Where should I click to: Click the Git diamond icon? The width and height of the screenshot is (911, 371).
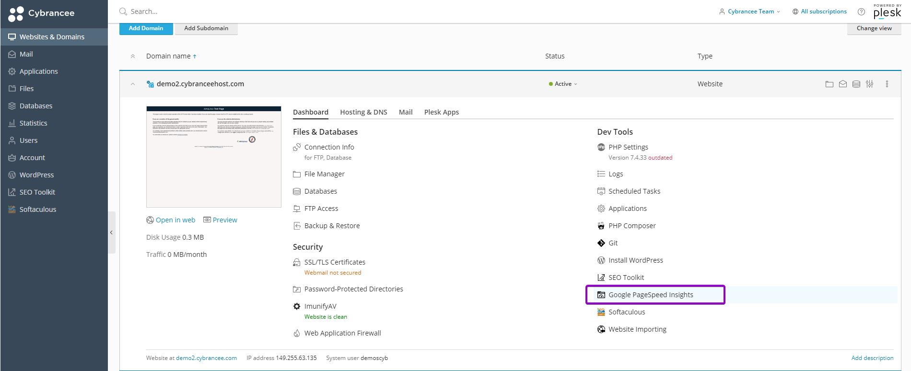point(601,243)
